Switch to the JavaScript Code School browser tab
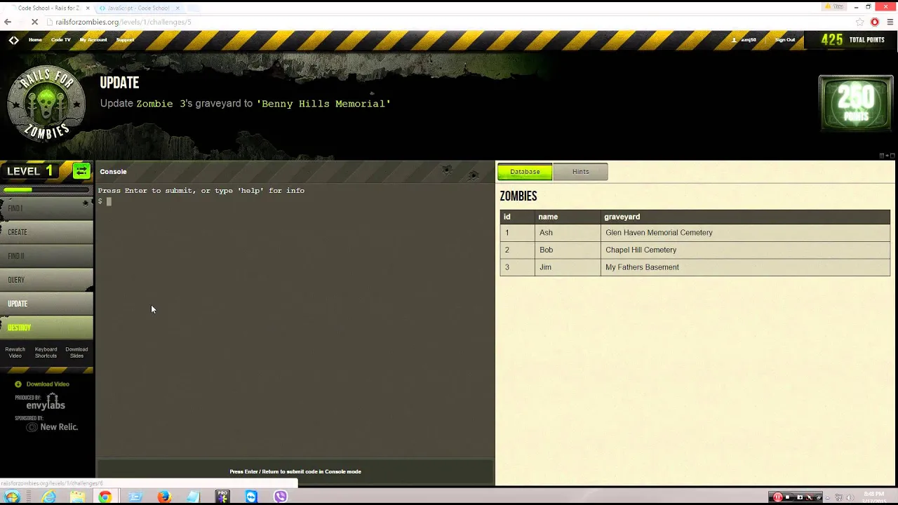 [x=138, y=8]
